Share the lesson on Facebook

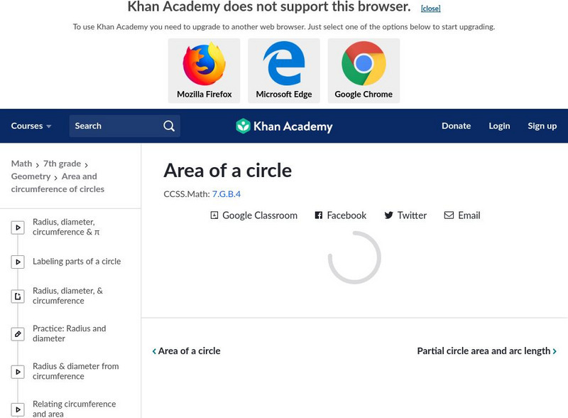point(341,215)
